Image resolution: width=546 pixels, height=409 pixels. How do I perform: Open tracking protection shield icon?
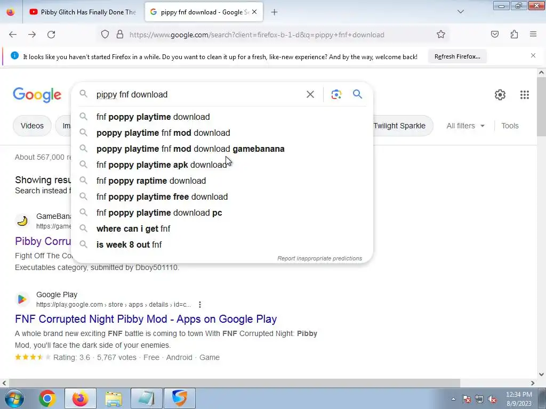[x=105, y=35]
